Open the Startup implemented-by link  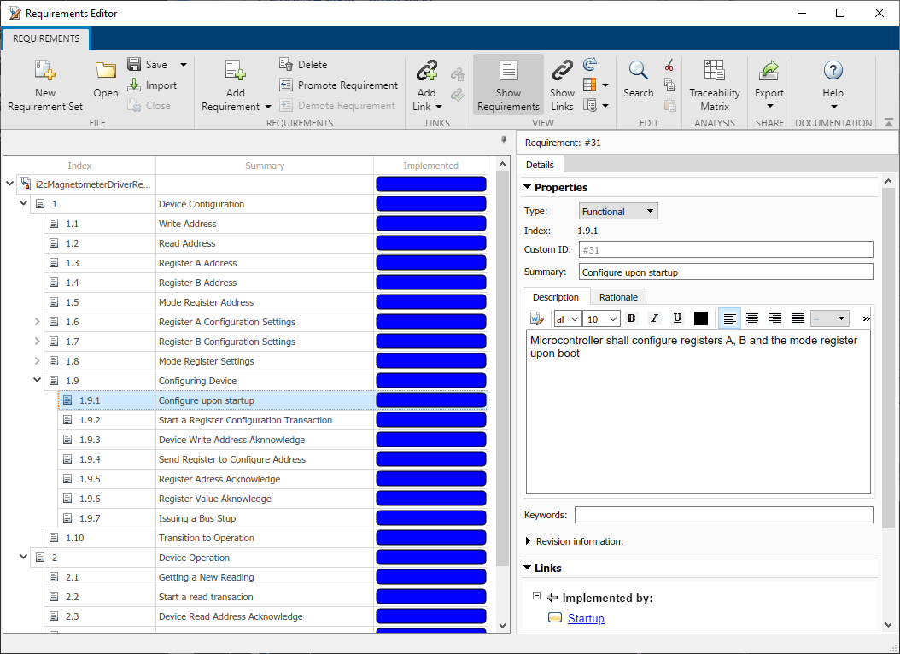[586, 619]
